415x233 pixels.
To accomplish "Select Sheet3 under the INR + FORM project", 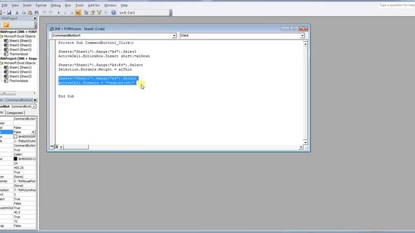I will (20, 50).
